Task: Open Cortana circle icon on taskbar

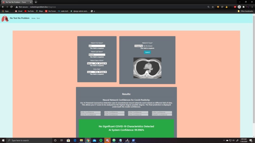Action: [55, 140]
